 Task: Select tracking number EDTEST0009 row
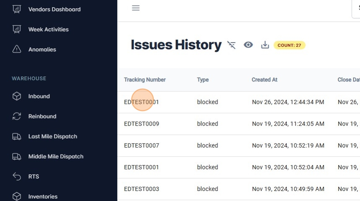click(x=141, y=124)
